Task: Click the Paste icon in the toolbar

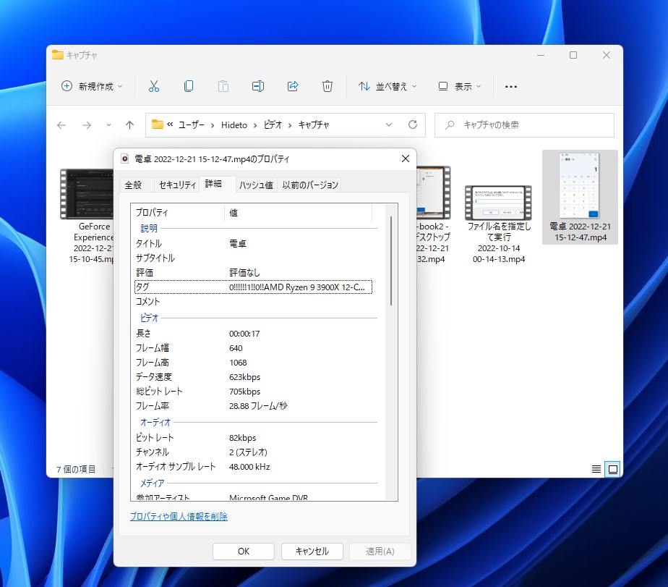Action: [223, 86]
